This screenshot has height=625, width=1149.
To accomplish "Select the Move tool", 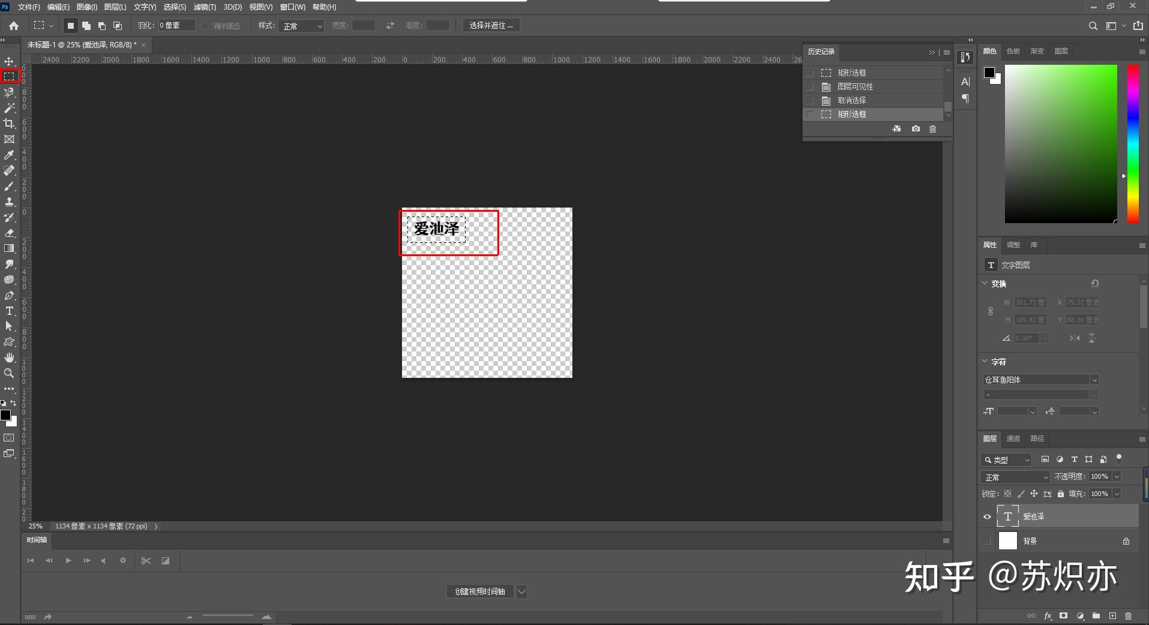I will [9, 61].
